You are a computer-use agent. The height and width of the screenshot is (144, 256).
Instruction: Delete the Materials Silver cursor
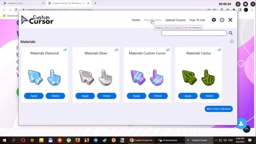107,96
